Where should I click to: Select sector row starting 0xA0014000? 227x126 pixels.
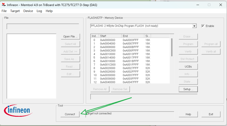tap(130, 57)
